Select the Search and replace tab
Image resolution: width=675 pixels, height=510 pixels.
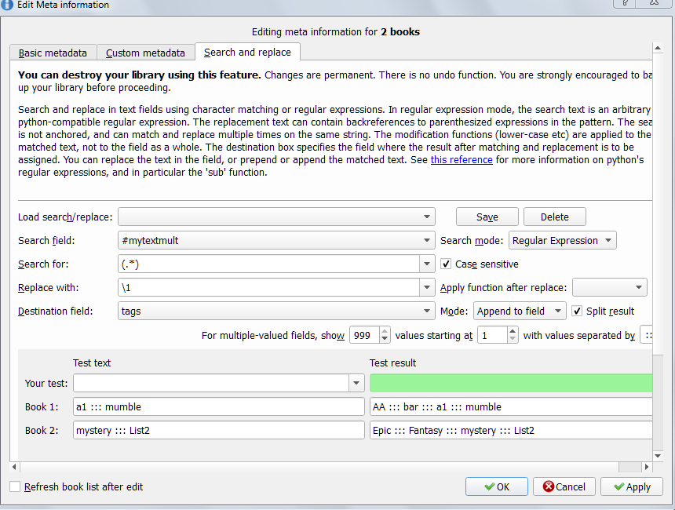pos(247,52)
